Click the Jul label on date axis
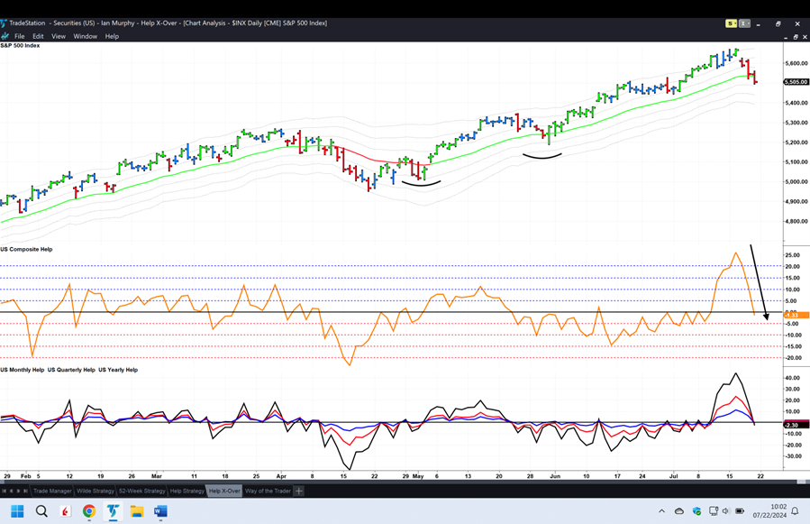Screen dimensions: 810x524 (673, 476)
